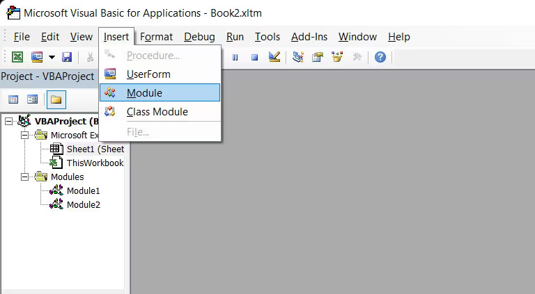Open the Project Explorer toolbar icon
The image size is (535, 294).
tap(298, 57)
